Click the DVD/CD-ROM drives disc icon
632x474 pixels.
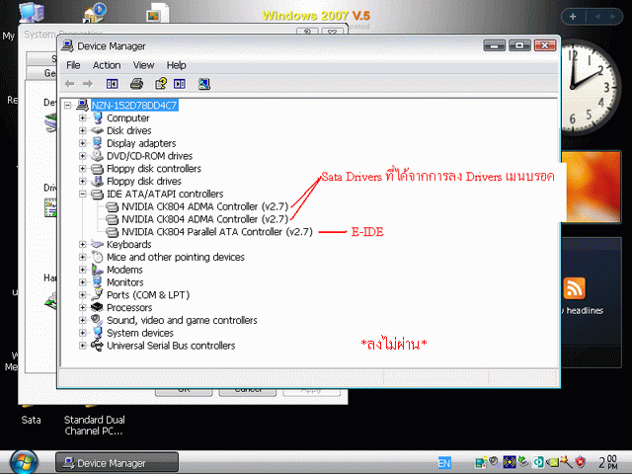click(x=97, y=156)
